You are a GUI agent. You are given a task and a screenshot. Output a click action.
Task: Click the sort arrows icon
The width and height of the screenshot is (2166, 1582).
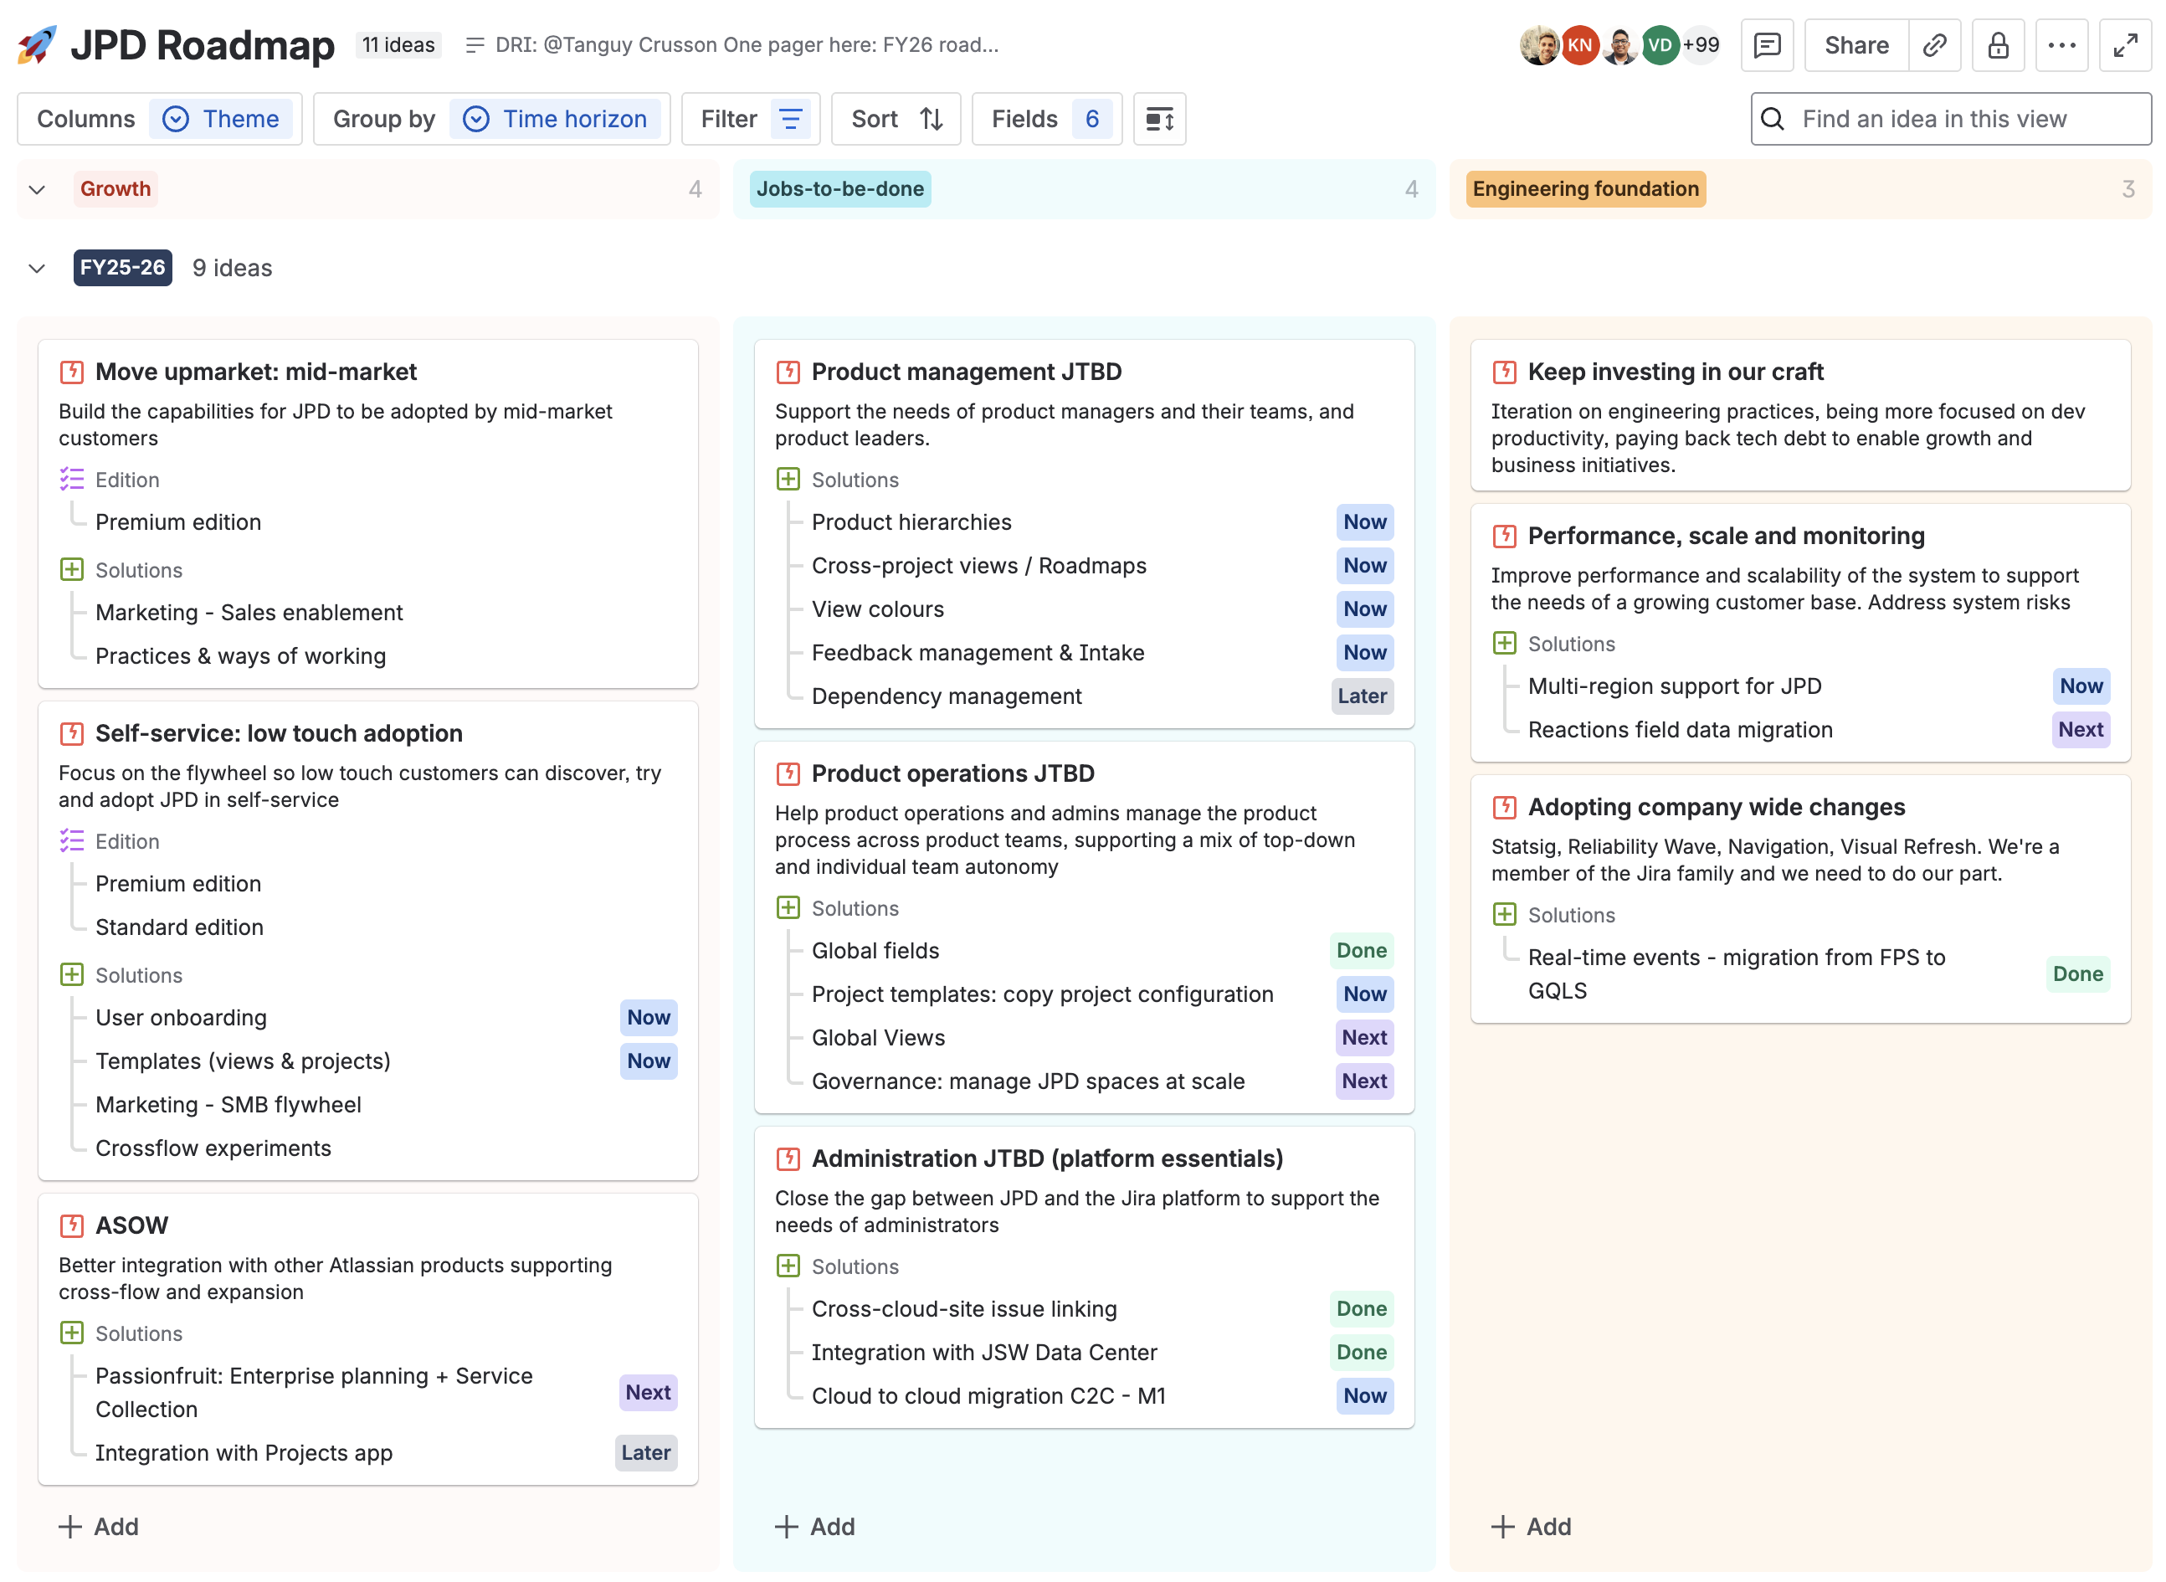pos(932,119)
